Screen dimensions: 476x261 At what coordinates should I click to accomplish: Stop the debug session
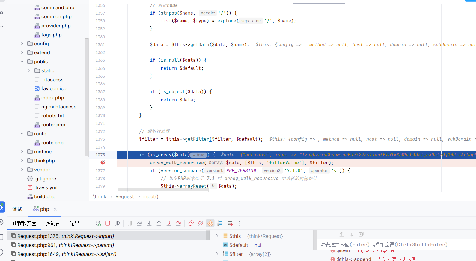108,223
